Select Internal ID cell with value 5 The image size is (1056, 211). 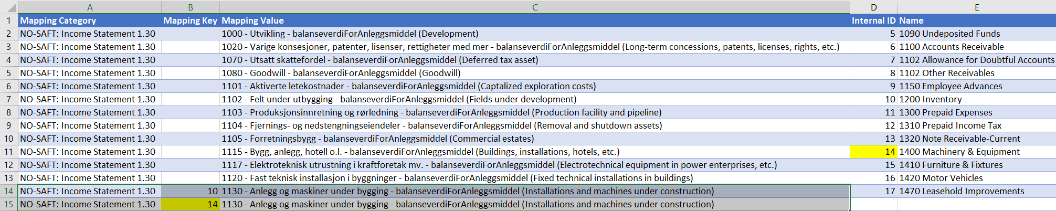[873, 34]
